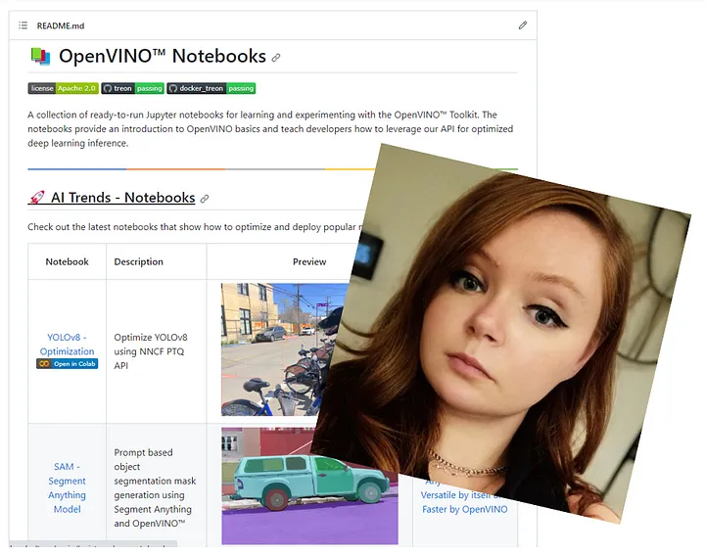Click the Notebook column header

[x=67, y=261]
